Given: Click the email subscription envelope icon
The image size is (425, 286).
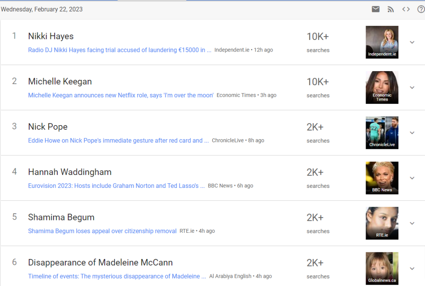Looking at the screenshot, I should 376,9.
